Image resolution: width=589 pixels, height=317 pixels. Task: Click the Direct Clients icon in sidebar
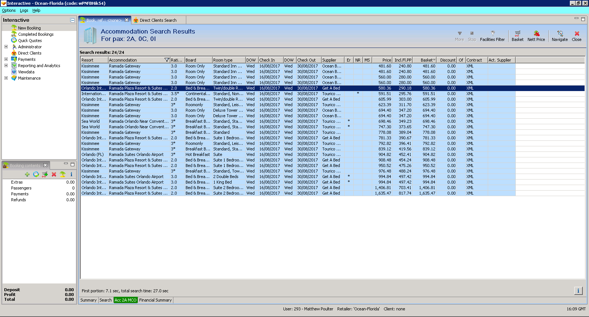coord(14,53)
